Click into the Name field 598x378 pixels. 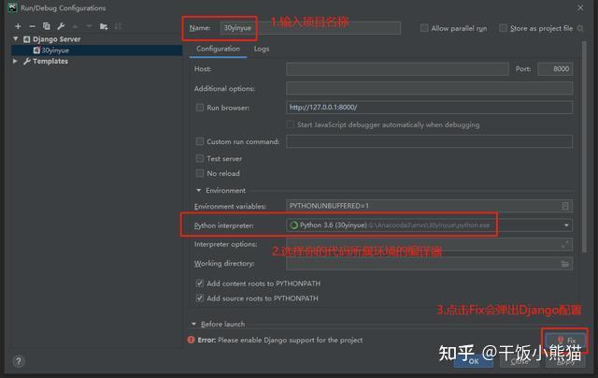(x=310, y=28)
